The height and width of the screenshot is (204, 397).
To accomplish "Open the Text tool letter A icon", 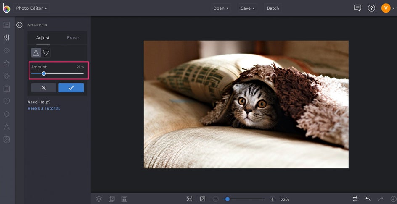I will click(7, 127).
